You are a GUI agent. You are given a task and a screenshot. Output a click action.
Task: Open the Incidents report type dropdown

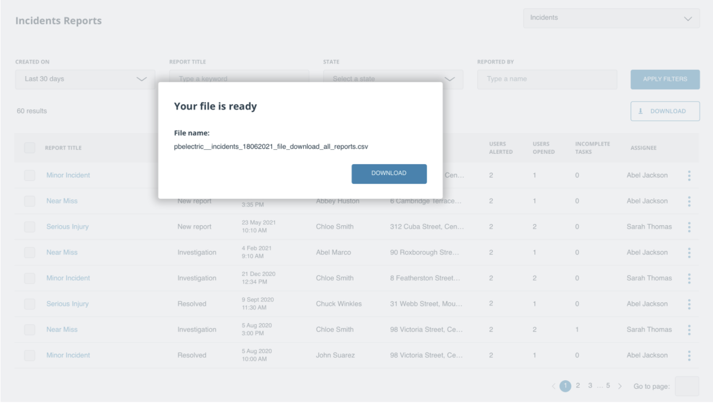(611, 18)
